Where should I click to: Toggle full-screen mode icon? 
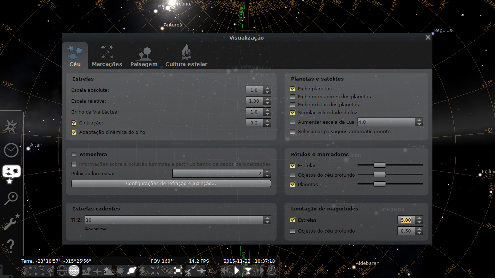pyautogui.click(x=178, y=271)
